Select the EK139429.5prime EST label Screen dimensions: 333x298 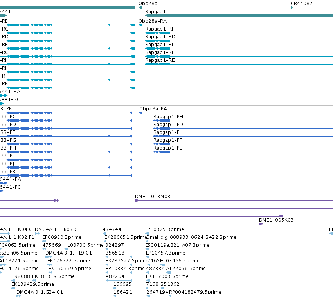32,285
